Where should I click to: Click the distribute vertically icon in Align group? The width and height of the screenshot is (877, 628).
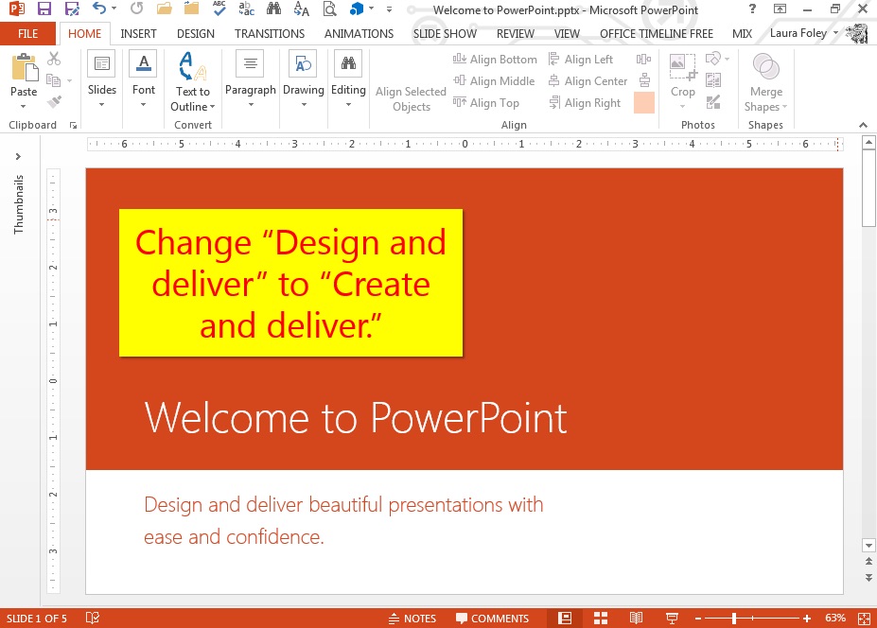point(644,80)
